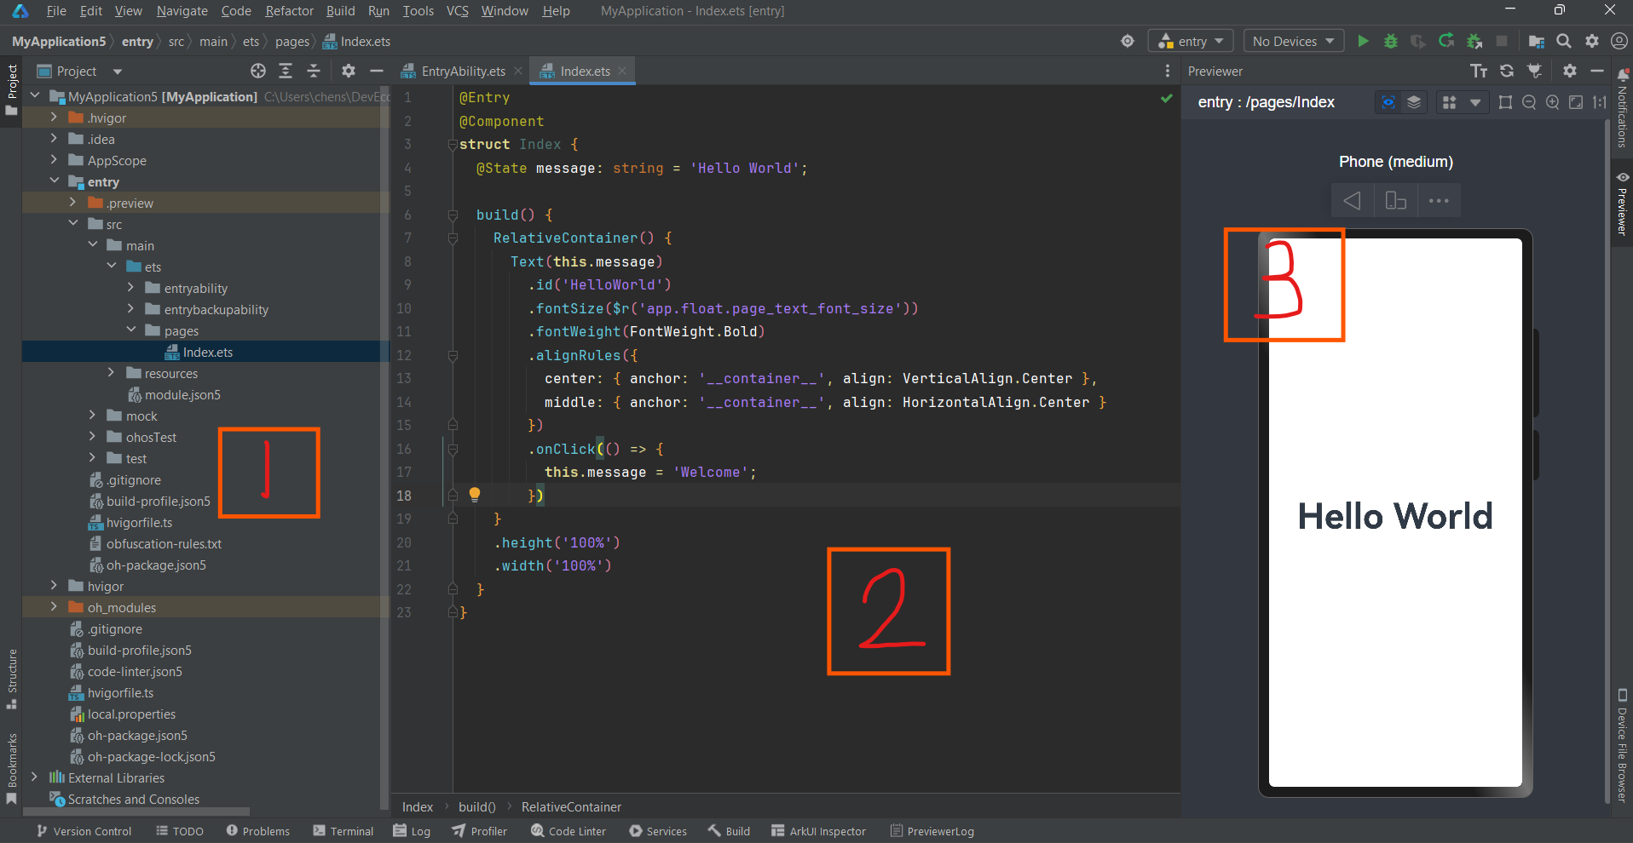Rotate device orientation in previewer
The image size is (1633, 843).
(x=1395, y=201)
